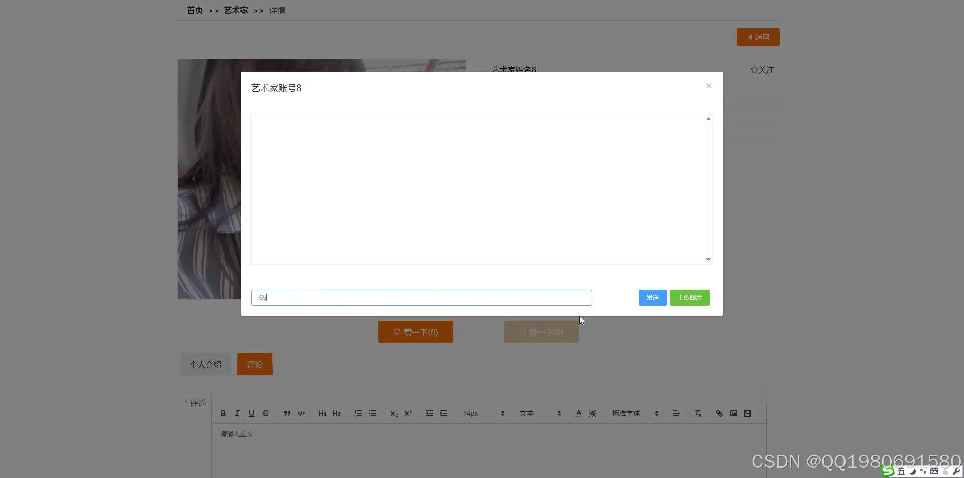Viewport: 964px width, 478px height.
Task: Click the Sogou input method S icon
Action: 888,471
